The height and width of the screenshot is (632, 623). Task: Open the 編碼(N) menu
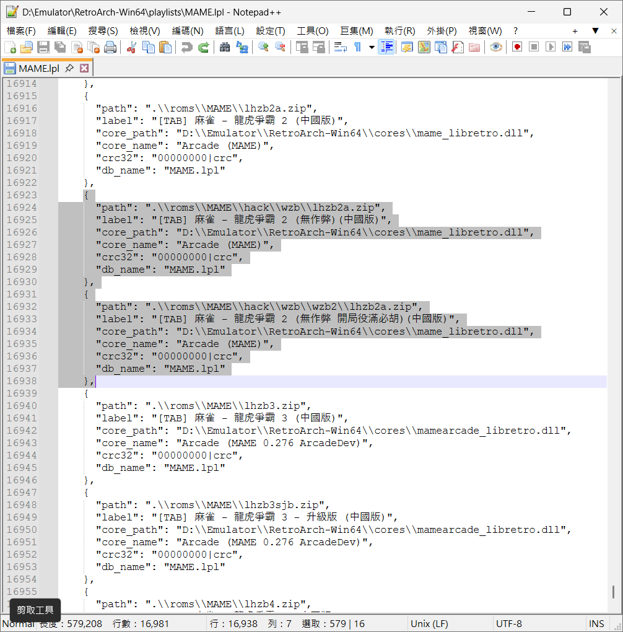pos(188,31)
